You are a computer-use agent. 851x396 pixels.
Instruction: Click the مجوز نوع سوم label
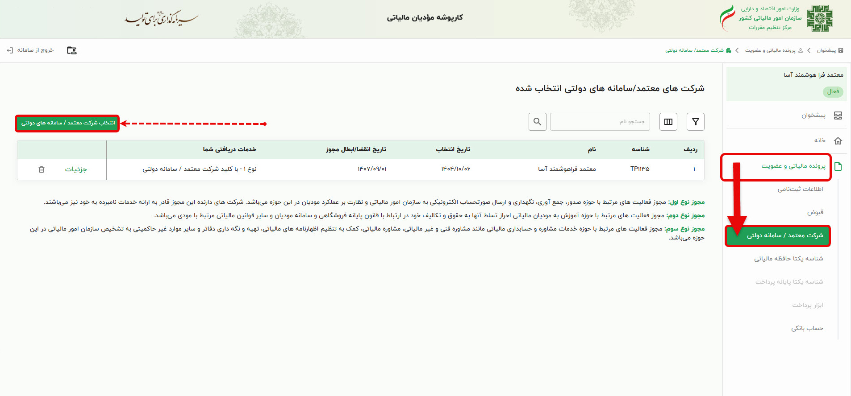tap(685, 229)
